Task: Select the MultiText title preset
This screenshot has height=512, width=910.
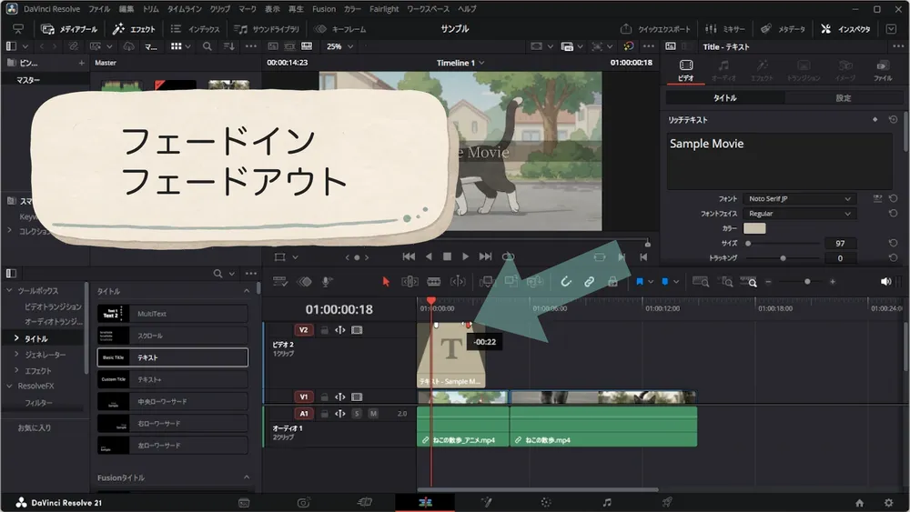Action: click(x=173, y=314)
